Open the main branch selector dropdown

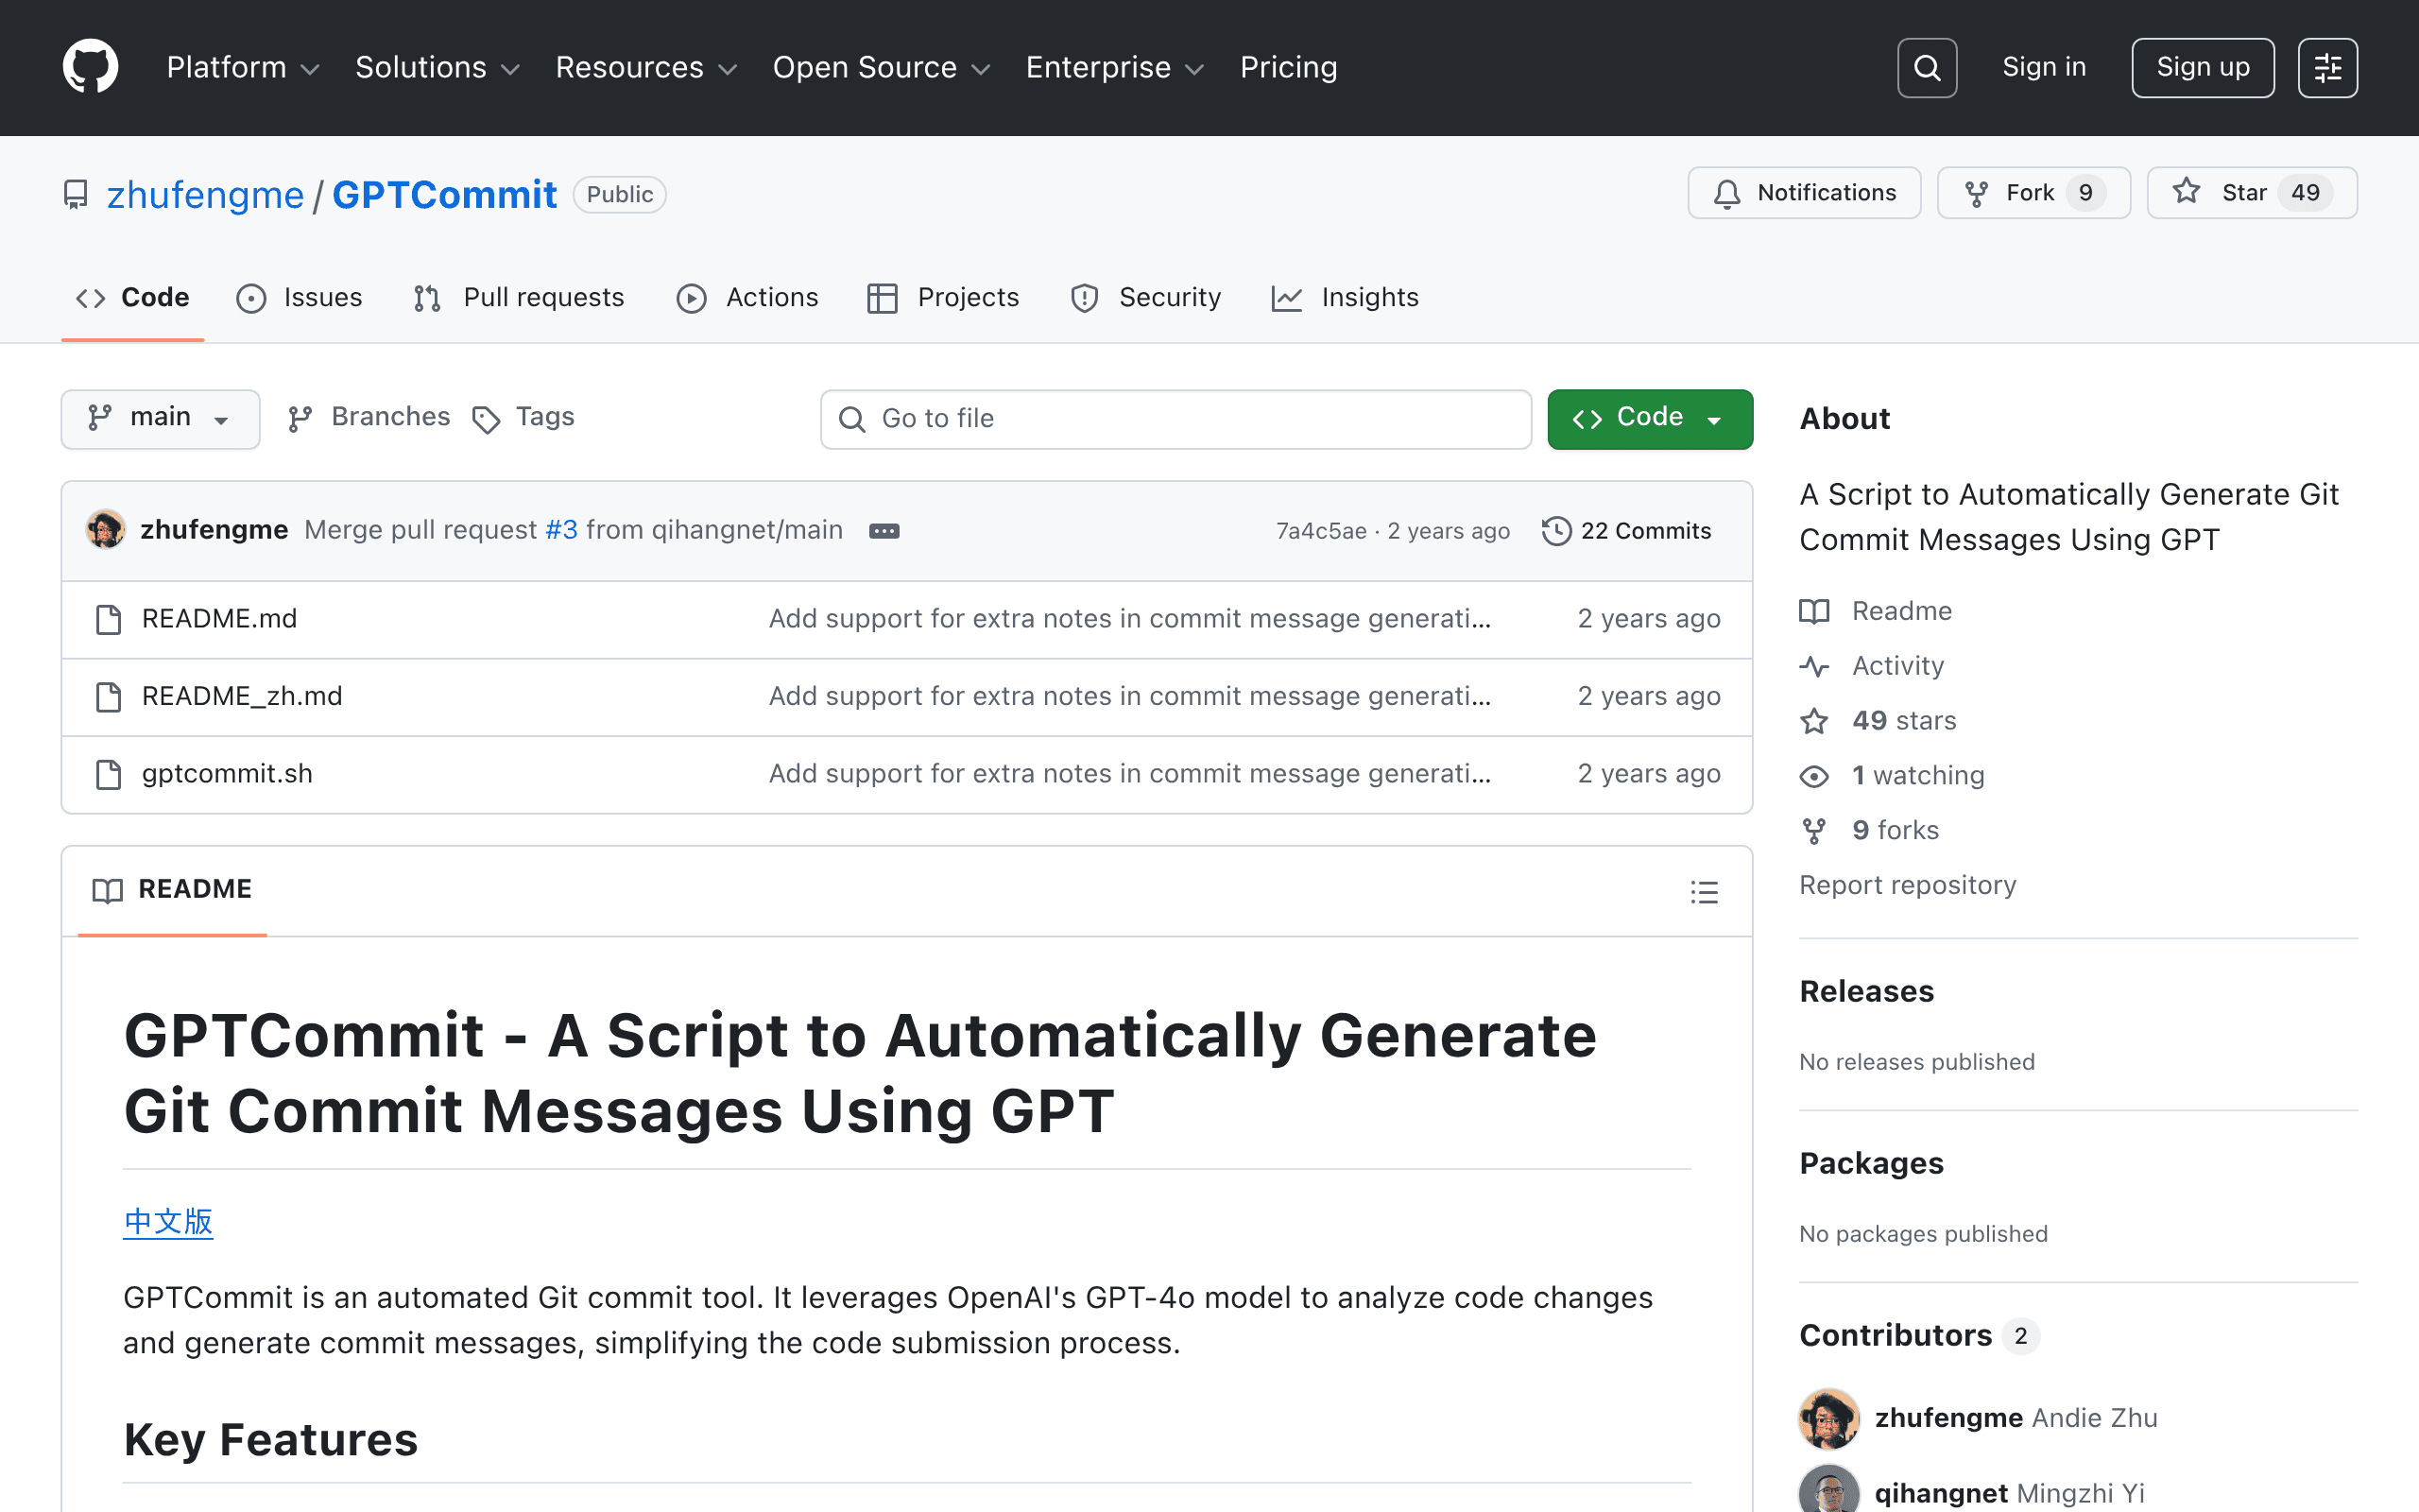coord(161,418)
